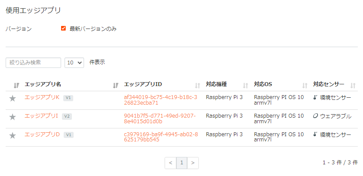Image resolution: width=363 pixels, height=176 pixels.
Task: Sort by 対応OS column sort icon
Action: pyautogui.click(x=305, y=86)
